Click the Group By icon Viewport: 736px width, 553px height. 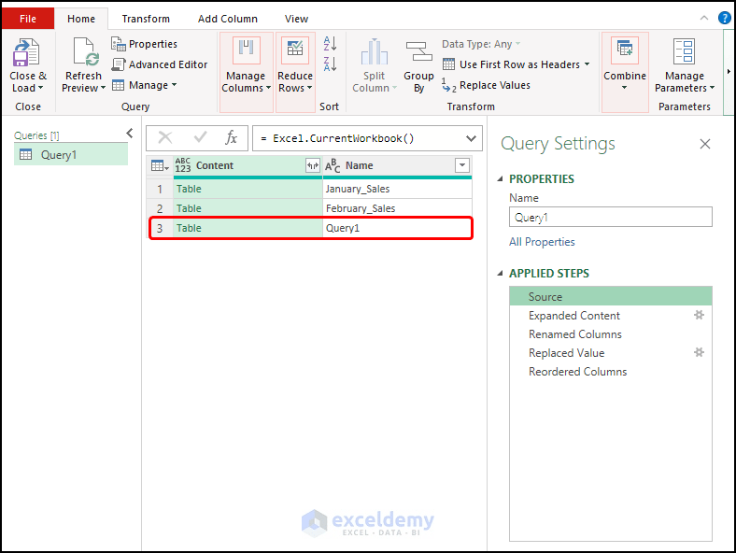click(x=418, y=51)
